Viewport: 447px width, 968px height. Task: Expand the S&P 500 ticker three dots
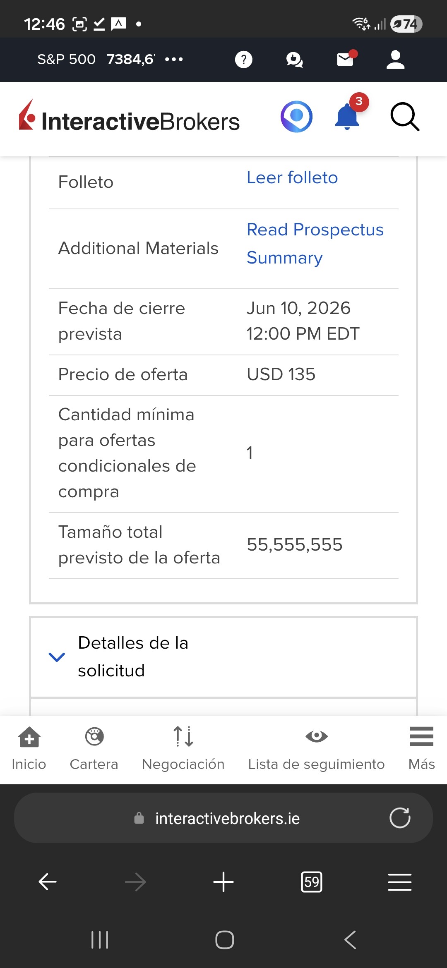pyautogui.click(x=174, y=59)
